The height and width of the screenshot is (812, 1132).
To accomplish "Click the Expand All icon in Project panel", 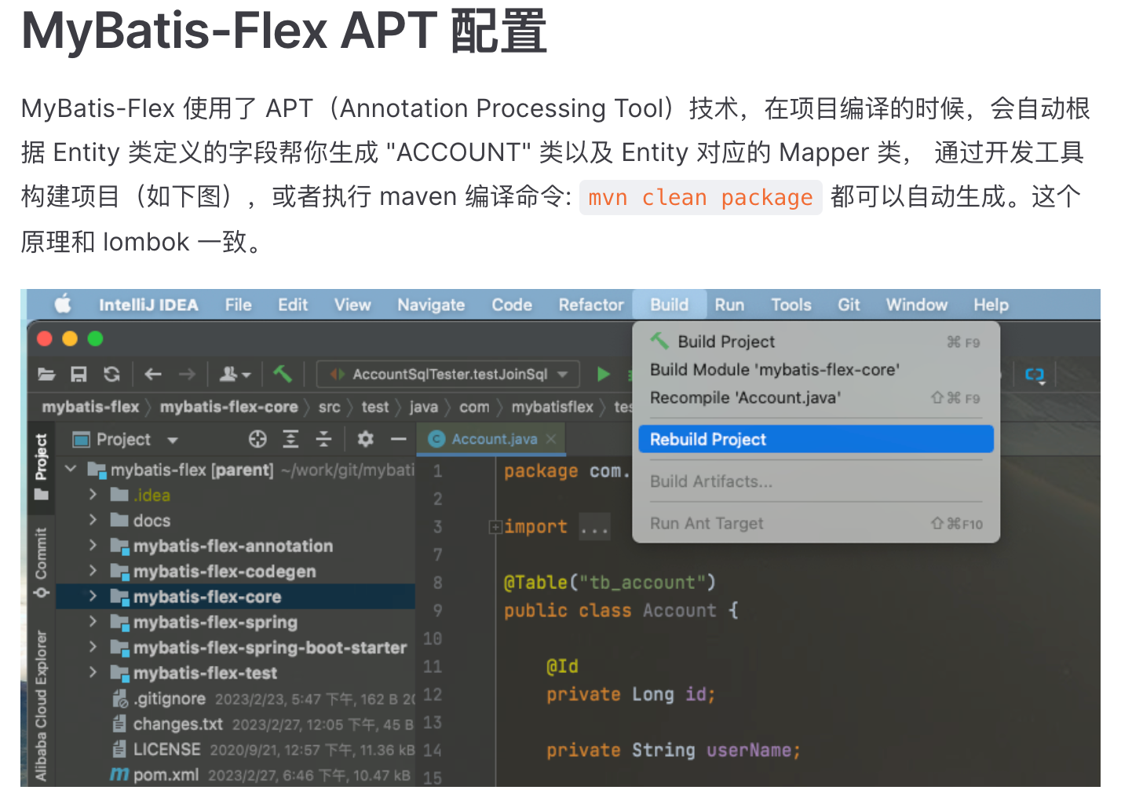I will [x=290, y=439].
